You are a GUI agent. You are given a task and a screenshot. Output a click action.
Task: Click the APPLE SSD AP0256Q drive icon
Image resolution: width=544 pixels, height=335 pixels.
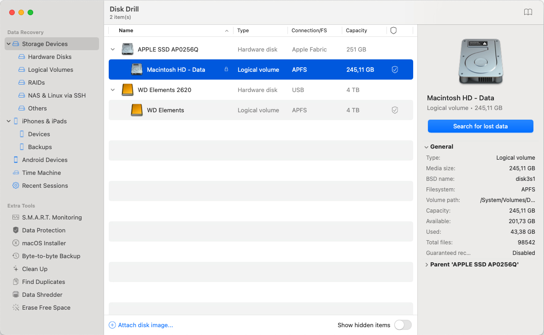click(x=127, y=49)
